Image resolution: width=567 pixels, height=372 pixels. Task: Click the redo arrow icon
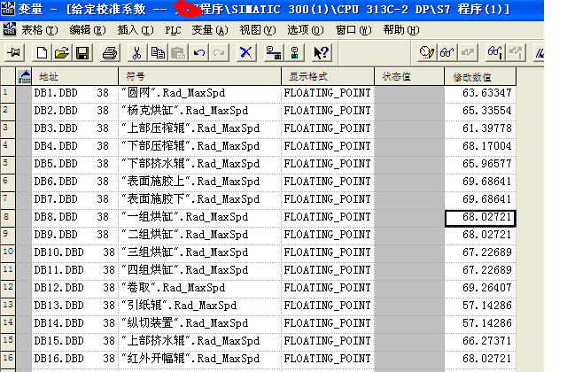click(x=219, y=53)
